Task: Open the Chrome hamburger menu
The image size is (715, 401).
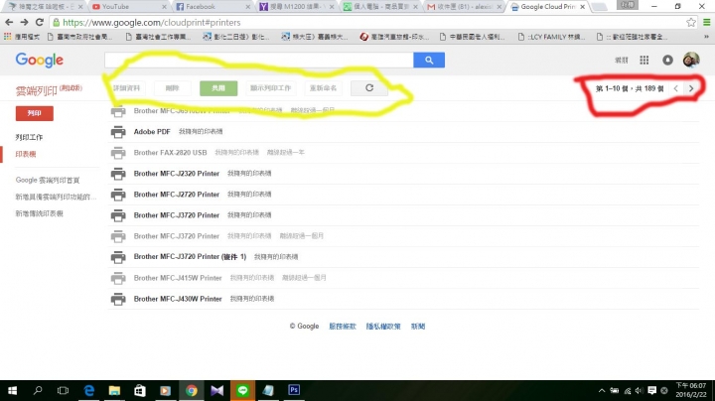Action: (x=706, y=22)
